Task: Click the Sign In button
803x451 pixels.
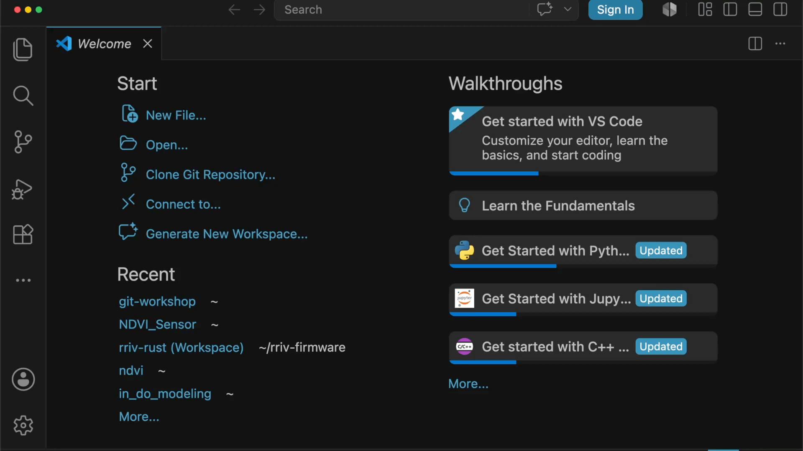Action: point(615,10)
